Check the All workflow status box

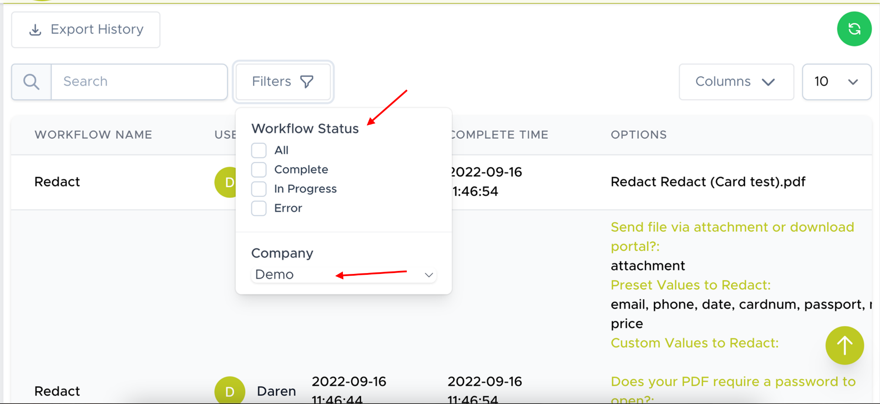click(259, 150)
